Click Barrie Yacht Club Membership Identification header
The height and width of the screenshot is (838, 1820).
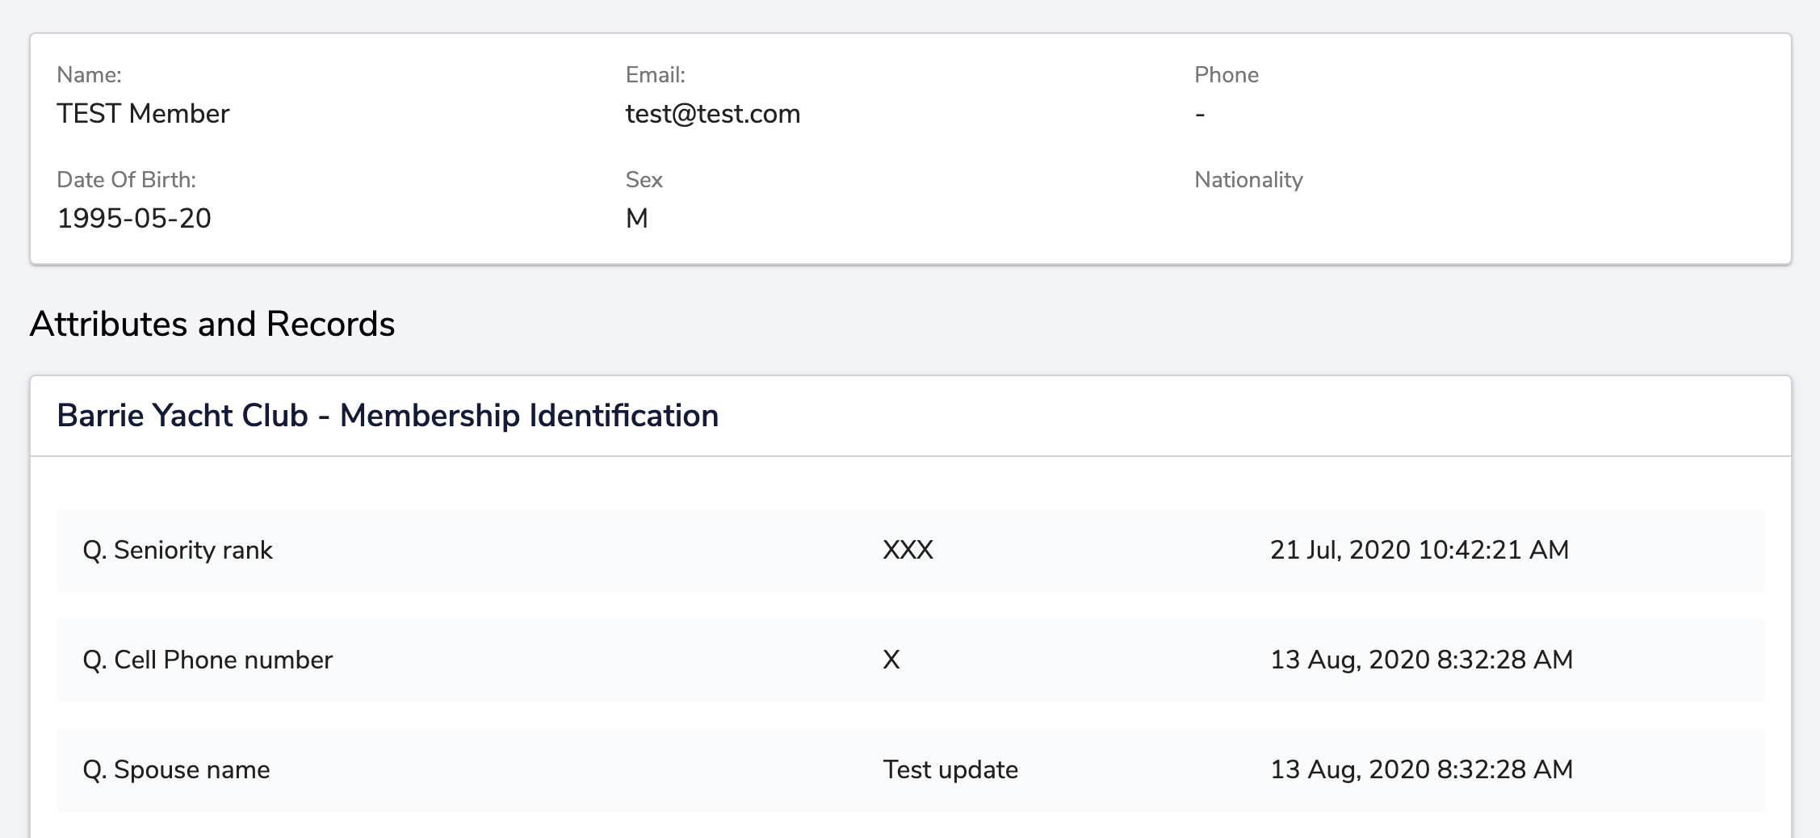pyautogui.click(x=387, y=416)
